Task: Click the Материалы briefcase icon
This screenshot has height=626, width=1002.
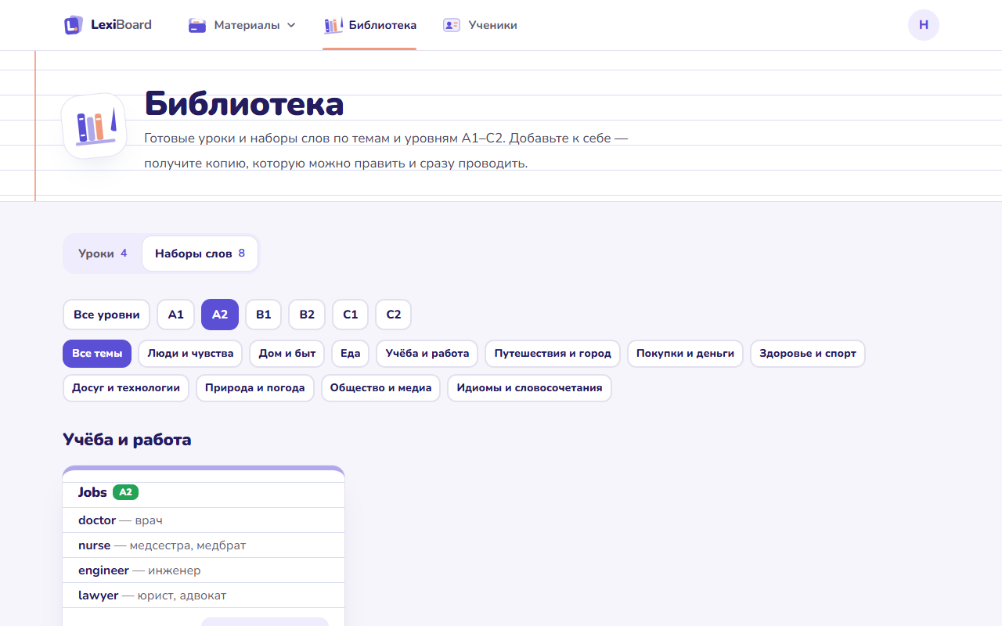Action: click(x=197, y=25)
